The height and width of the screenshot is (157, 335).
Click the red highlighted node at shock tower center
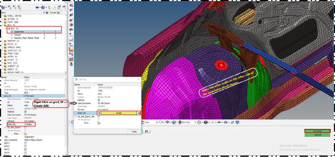point(222,65)
